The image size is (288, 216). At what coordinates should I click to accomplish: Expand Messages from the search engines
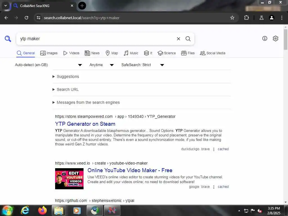tap(86, 102)
